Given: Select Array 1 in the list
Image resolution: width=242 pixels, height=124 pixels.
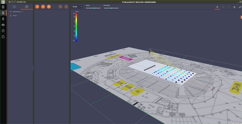Looking at the screenshot, I should [x=15, y=15].
